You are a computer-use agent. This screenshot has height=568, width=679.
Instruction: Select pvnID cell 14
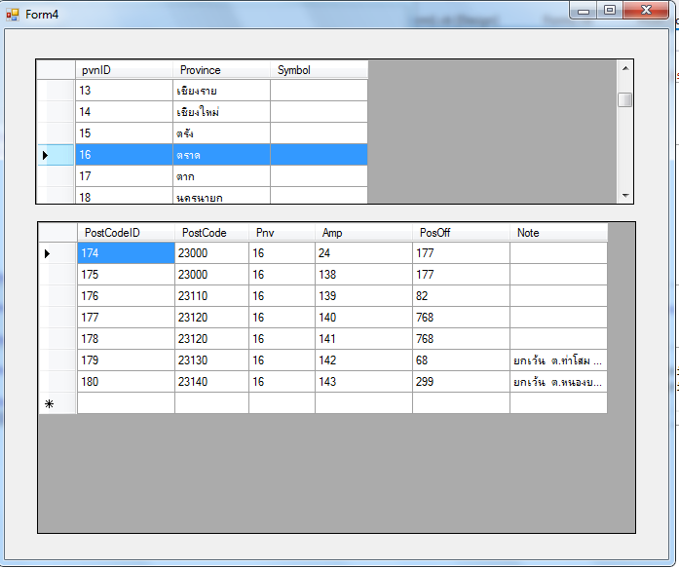coord(125,112)
